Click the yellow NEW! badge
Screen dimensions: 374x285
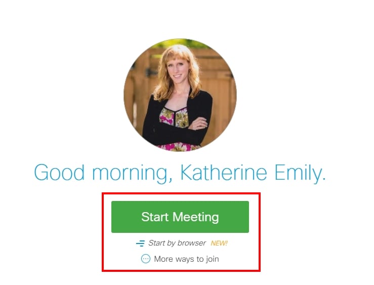(219, 243)
